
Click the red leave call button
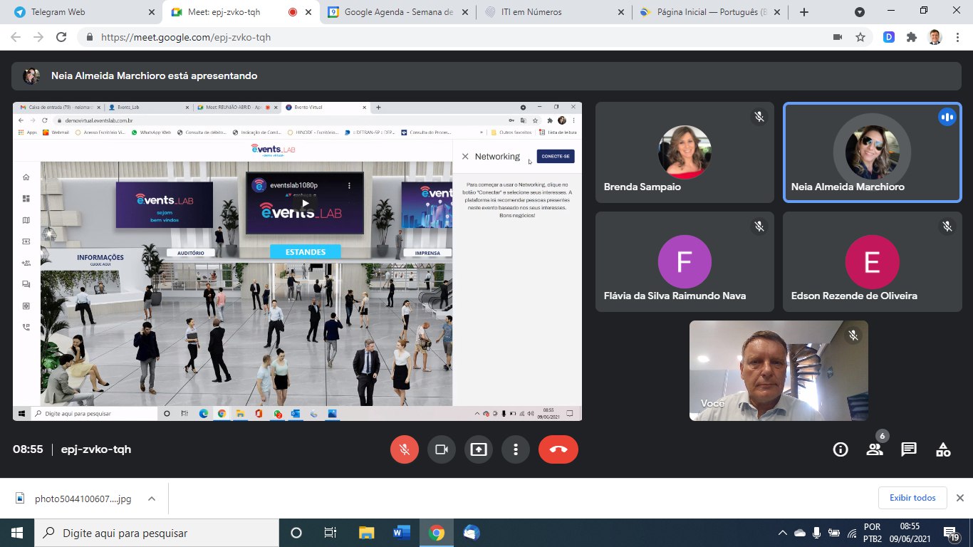pyautogui.click(x=558, y=449)
